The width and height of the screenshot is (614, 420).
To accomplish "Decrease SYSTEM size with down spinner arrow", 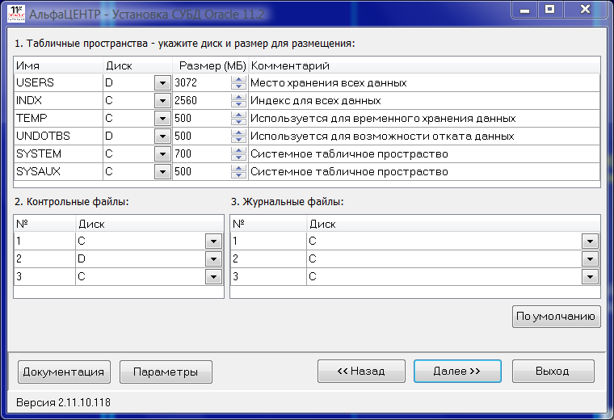I will coord(238,157).
